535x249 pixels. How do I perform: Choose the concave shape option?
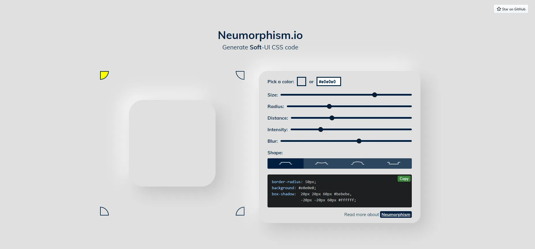[321, 163]
